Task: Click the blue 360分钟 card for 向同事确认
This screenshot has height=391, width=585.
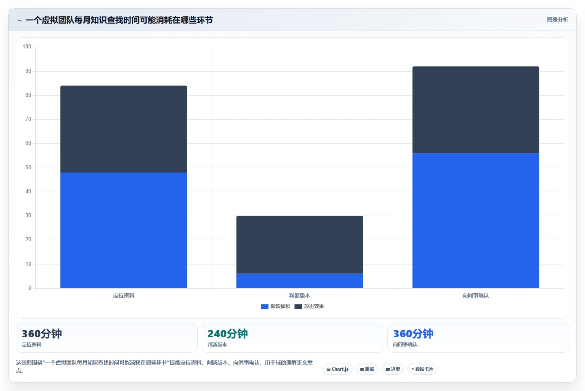Action: 478,338
